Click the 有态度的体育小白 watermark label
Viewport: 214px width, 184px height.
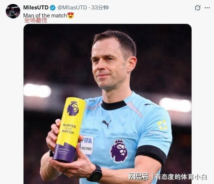[x=181, y=177]
